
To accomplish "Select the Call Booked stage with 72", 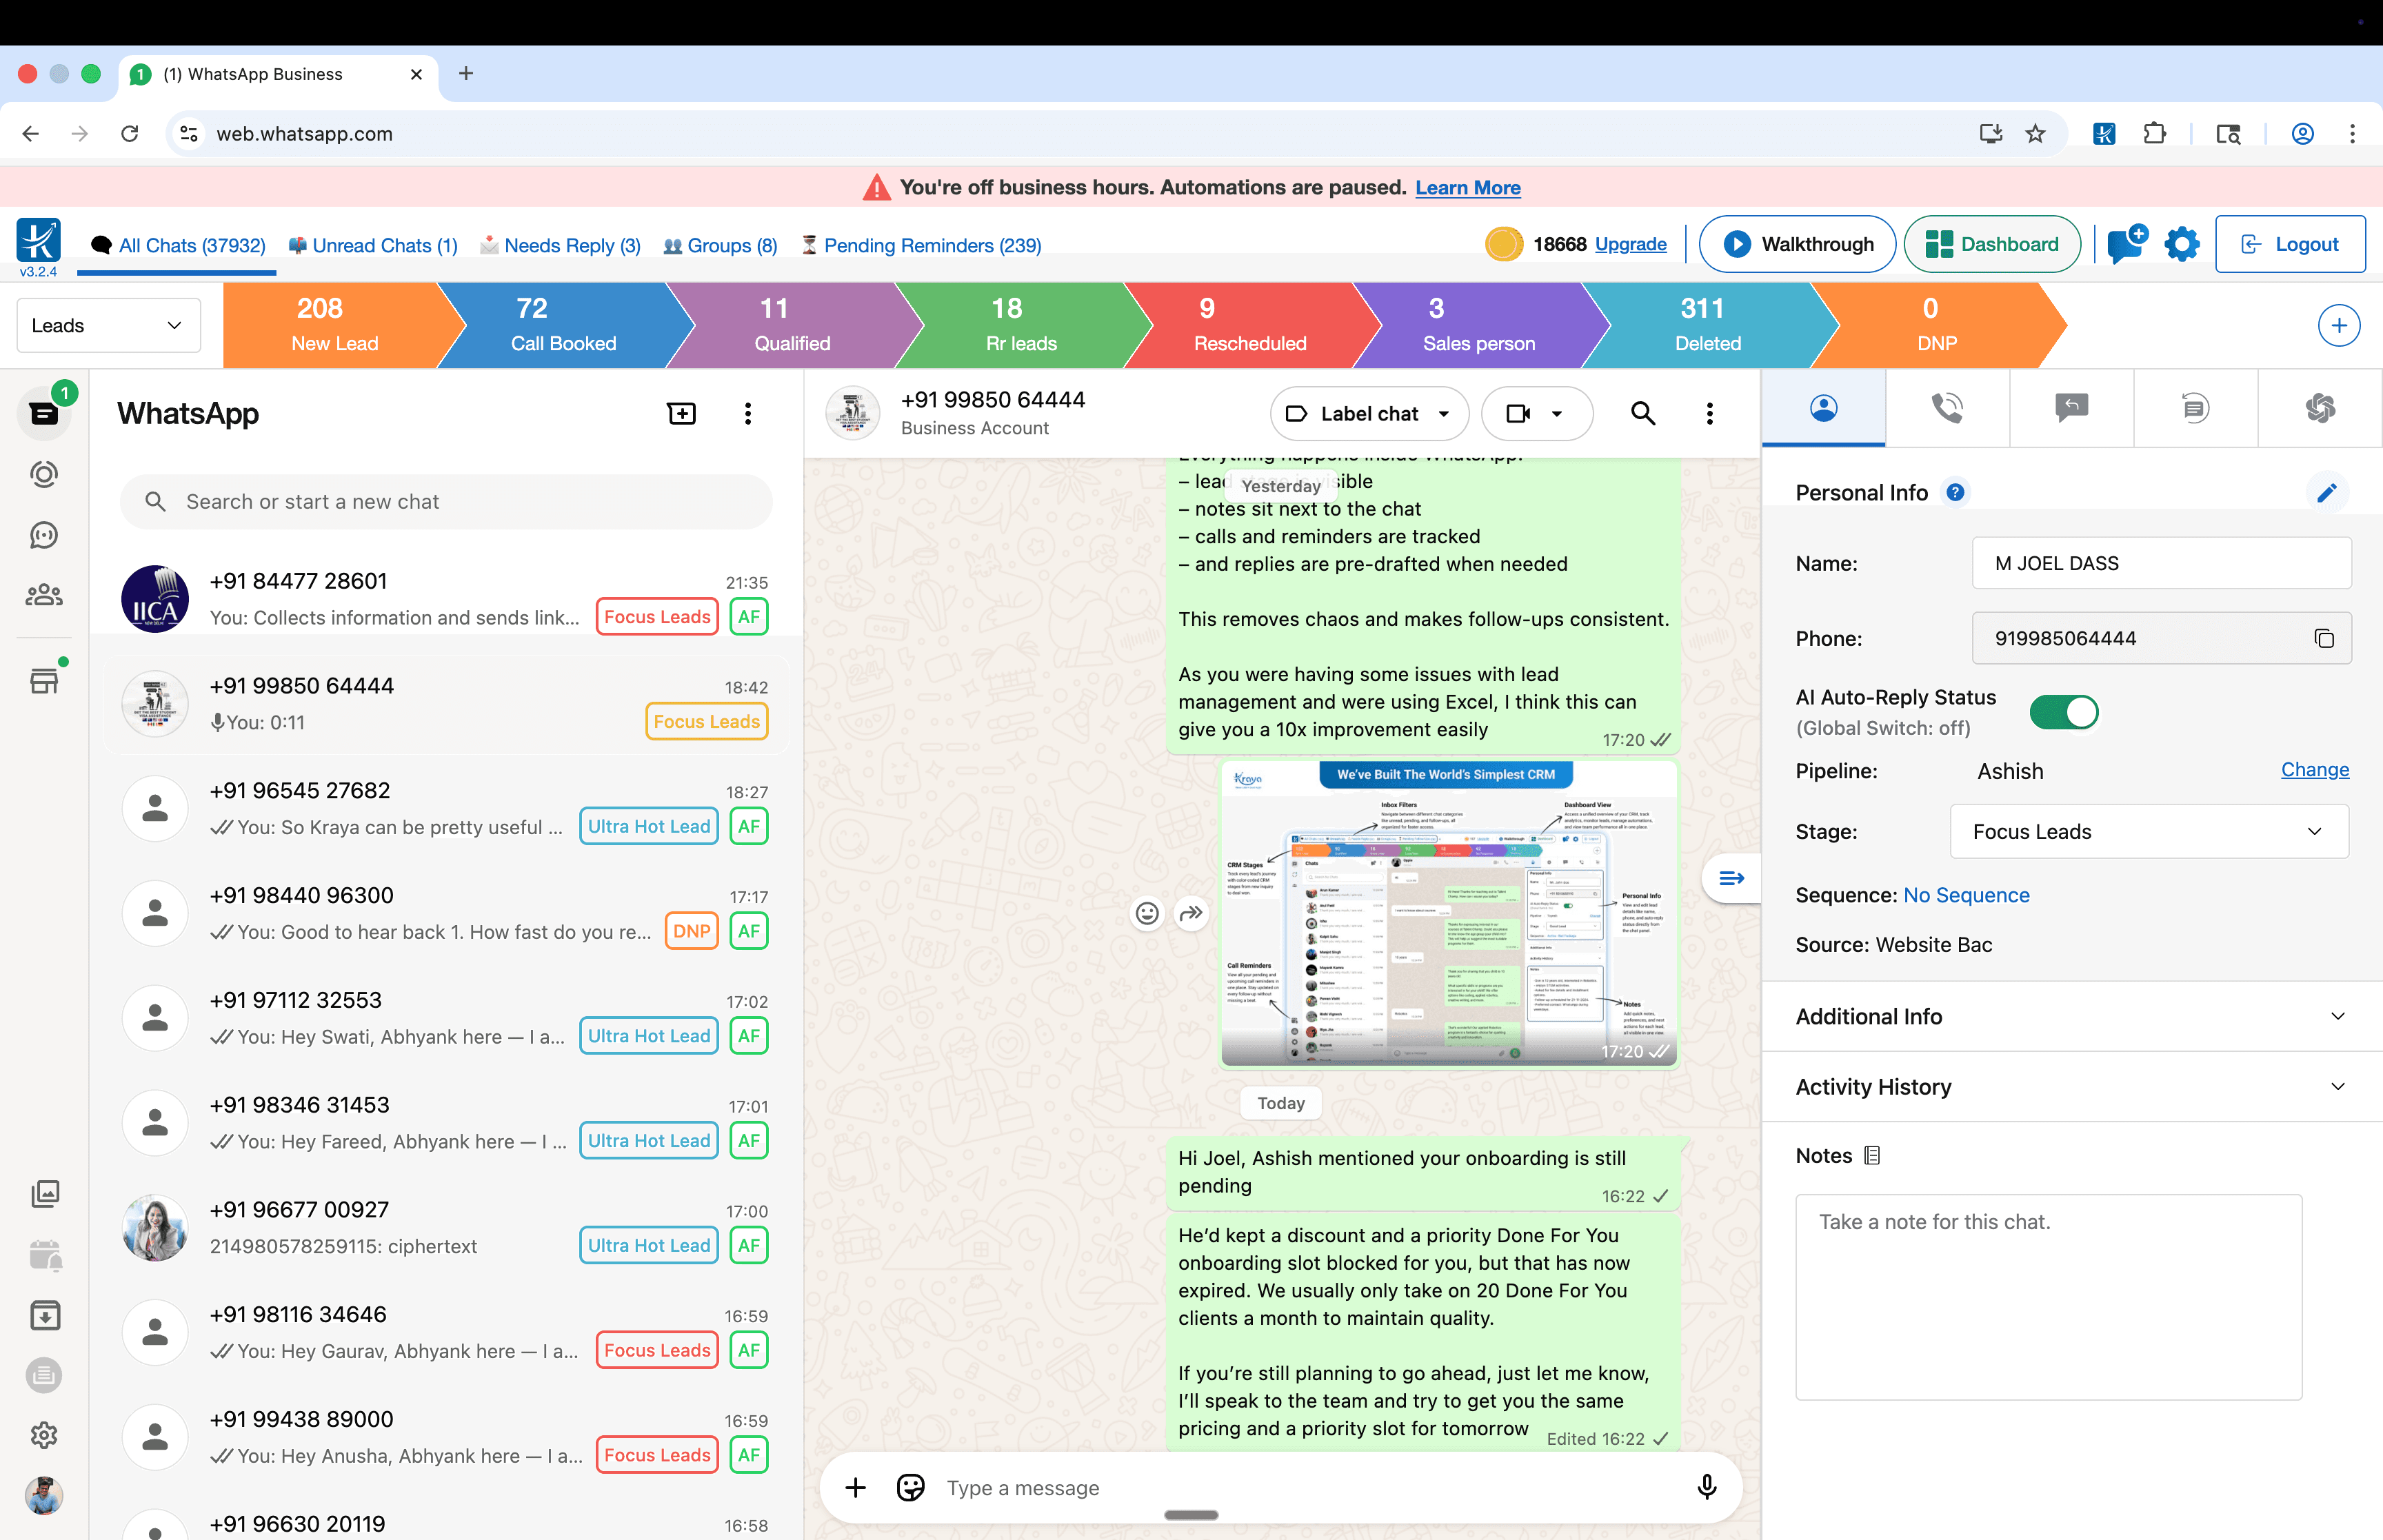I will pyautogui.click(x=563, y=325).
